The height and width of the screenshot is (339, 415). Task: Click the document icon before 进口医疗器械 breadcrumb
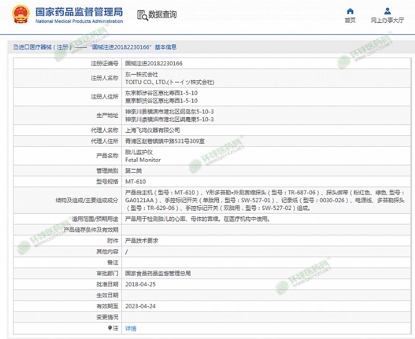click(16, 47)
